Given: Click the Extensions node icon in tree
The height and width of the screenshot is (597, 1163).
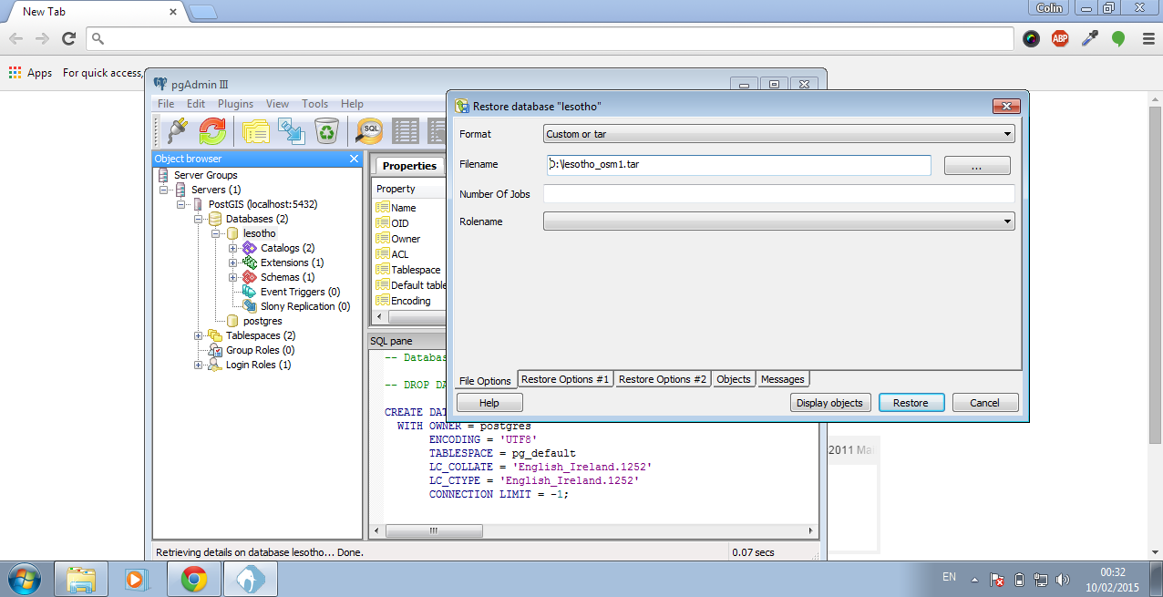Looking at the screenshot, I should pos(250,262).
